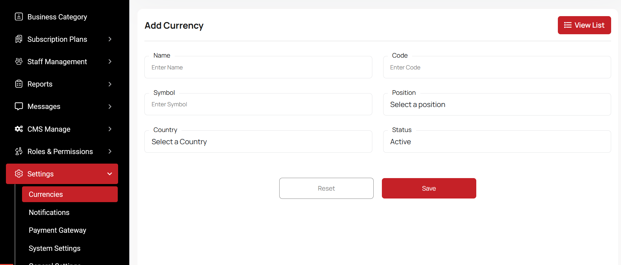The width and height of the screenshot is (621, 265).
Task: Click the Subscription Plans badge icon
Action: coord(19,39)
